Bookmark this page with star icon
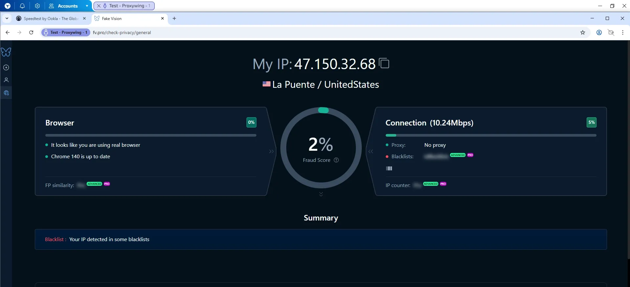Screen dimensions: 630x287 pos(582,32)
